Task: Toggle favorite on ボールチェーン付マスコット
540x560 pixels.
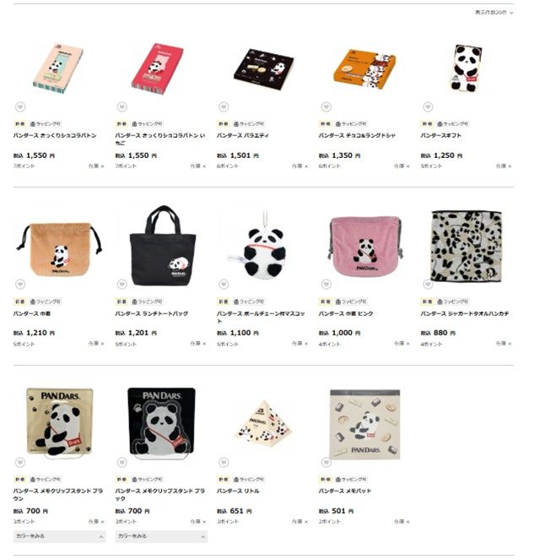Action: (224, 285)
